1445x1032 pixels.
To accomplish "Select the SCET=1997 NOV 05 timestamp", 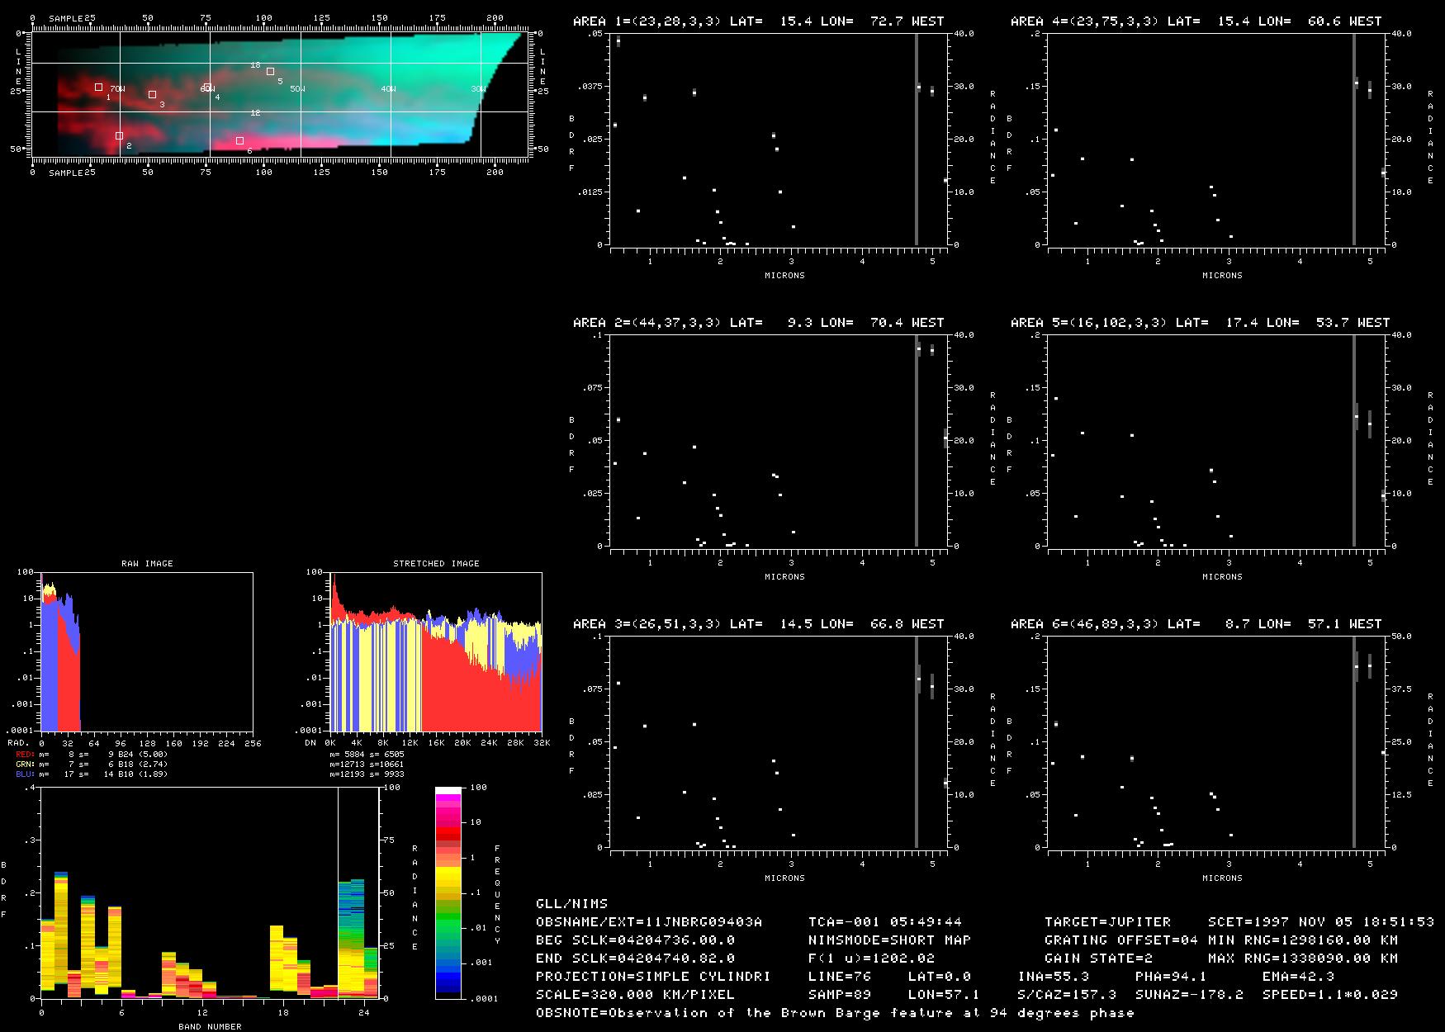I will (1321, 922).
